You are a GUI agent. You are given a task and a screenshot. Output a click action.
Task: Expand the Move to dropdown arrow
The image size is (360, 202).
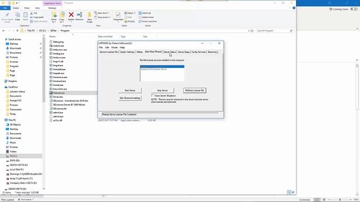pos(55,22)
